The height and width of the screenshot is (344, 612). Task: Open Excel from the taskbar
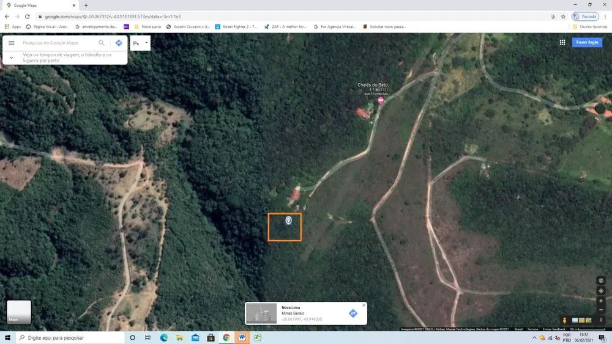258,337
